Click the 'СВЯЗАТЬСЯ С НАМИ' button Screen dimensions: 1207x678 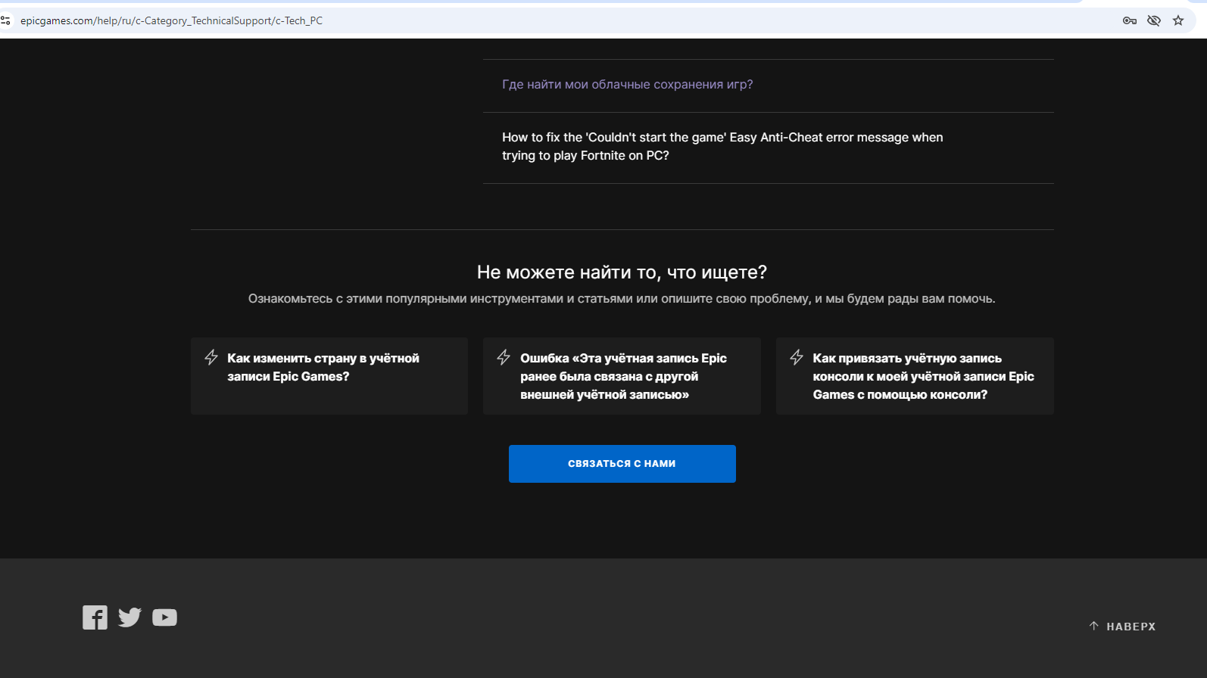click(622, 464)
